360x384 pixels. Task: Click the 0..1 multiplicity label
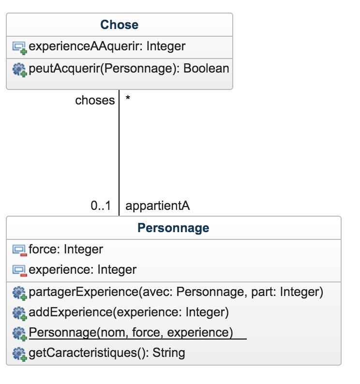coord(101,206)
